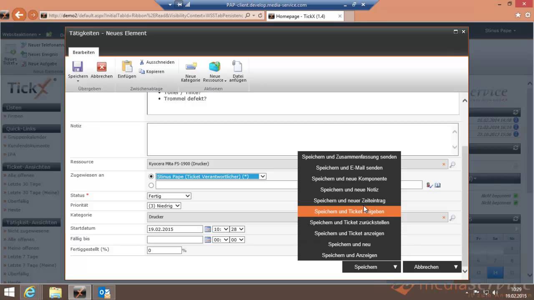Choose Speichern und neu
The height and width of the screenshot is (300, 534).
[349, 244]
